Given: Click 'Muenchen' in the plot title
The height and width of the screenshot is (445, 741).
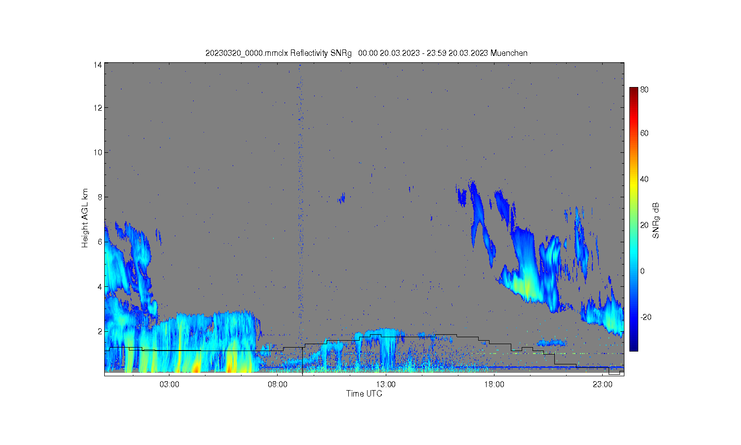Looking at the screenshot, I should (509, 53).
